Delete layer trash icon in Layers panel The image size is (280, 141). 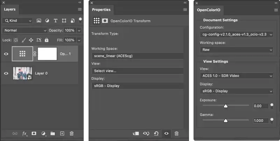(x=72, y=133)
